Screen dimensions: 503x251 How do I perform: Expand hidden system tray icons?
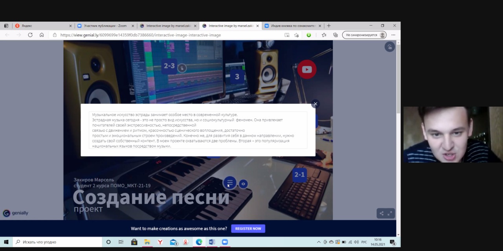pos(319,242)
